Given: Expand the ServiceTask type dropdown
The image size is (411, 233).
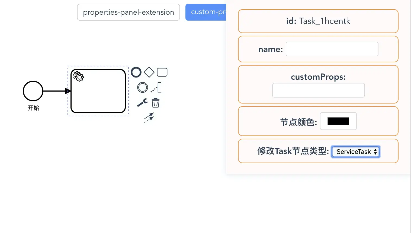Looking at the screenshot, I should tap(356, 152).
